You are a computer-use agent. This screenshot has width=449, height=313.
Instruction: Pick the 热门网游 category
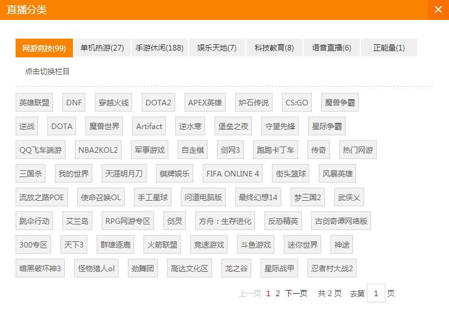[358, 150]
